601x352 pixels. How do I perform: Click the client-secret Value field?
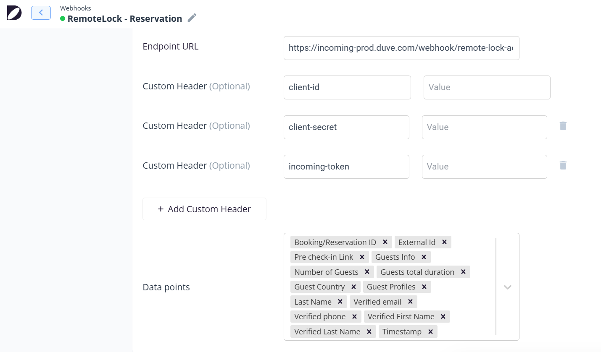(x=484, y=127)
